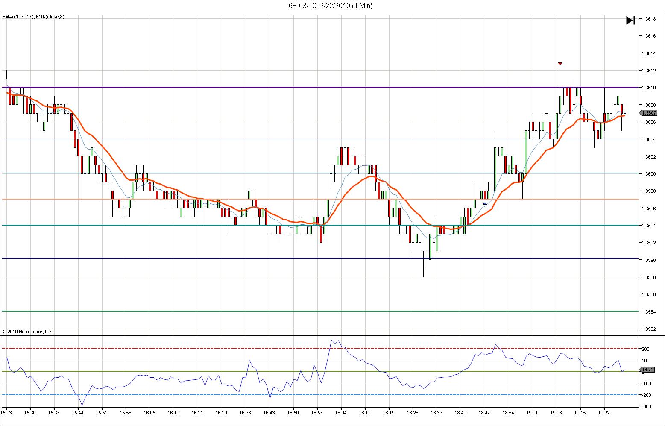Click the 16:29 time axis label
Viewport: 665px width, 426px height.
click(x=221, y=413)
